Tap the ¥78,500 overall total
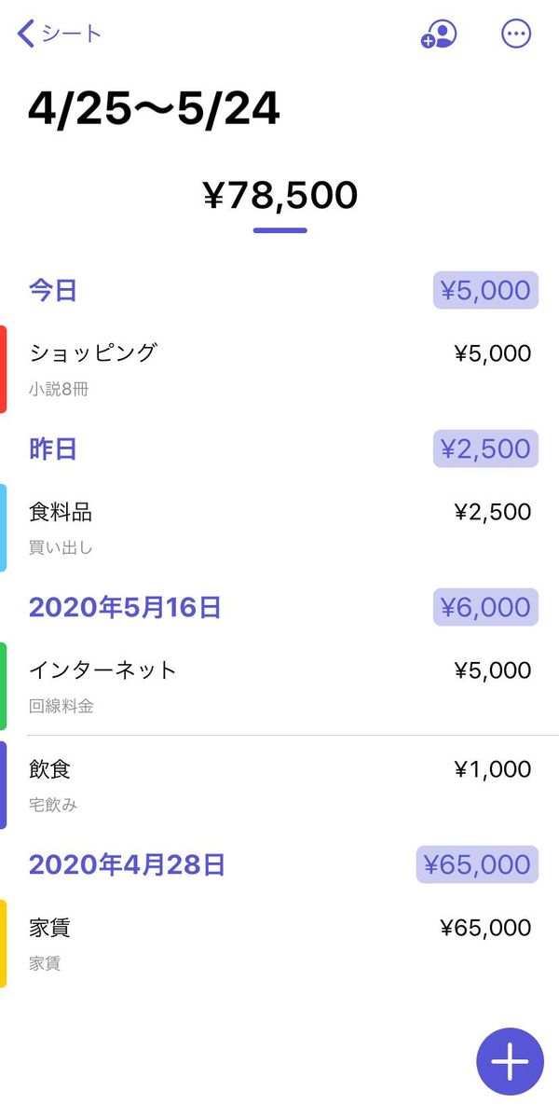This screenshot has width=559, height=1118. point(279,195)
